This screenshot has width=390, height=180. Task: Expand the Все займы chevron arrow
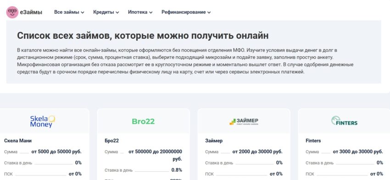click(x=83, y=12)
